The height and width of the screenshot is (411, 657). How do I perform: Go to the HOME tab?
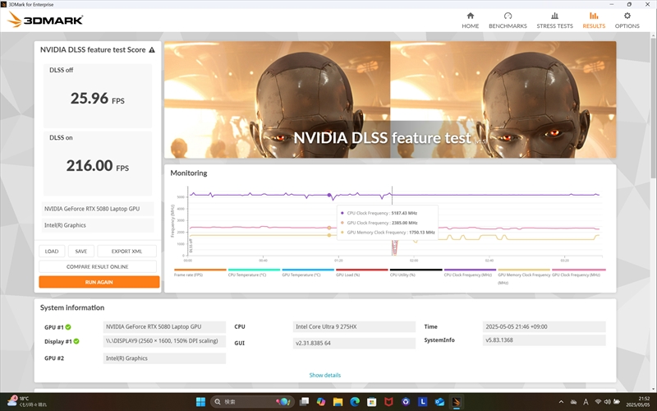(470, 20)
